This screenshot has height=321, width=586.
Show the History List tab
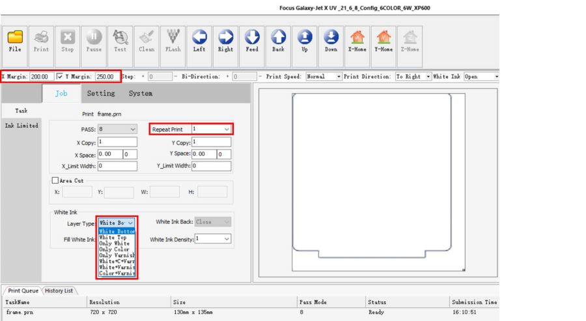point(59,291)
